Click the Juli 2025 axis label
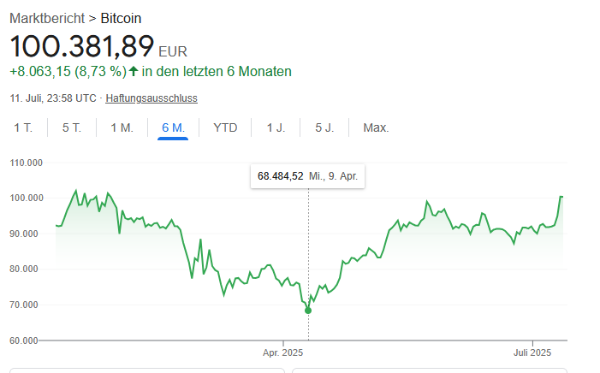Image resolution: width=600 pixels, height=373 pixels. (532, 352)
